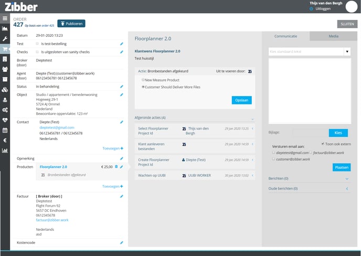Collapse the Afgeronde acties (4) section
Screen dimensions: 361x256
point(252,118)
